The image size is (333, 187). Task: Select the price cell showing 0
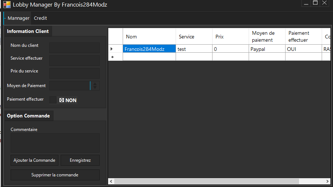point(230,49)
